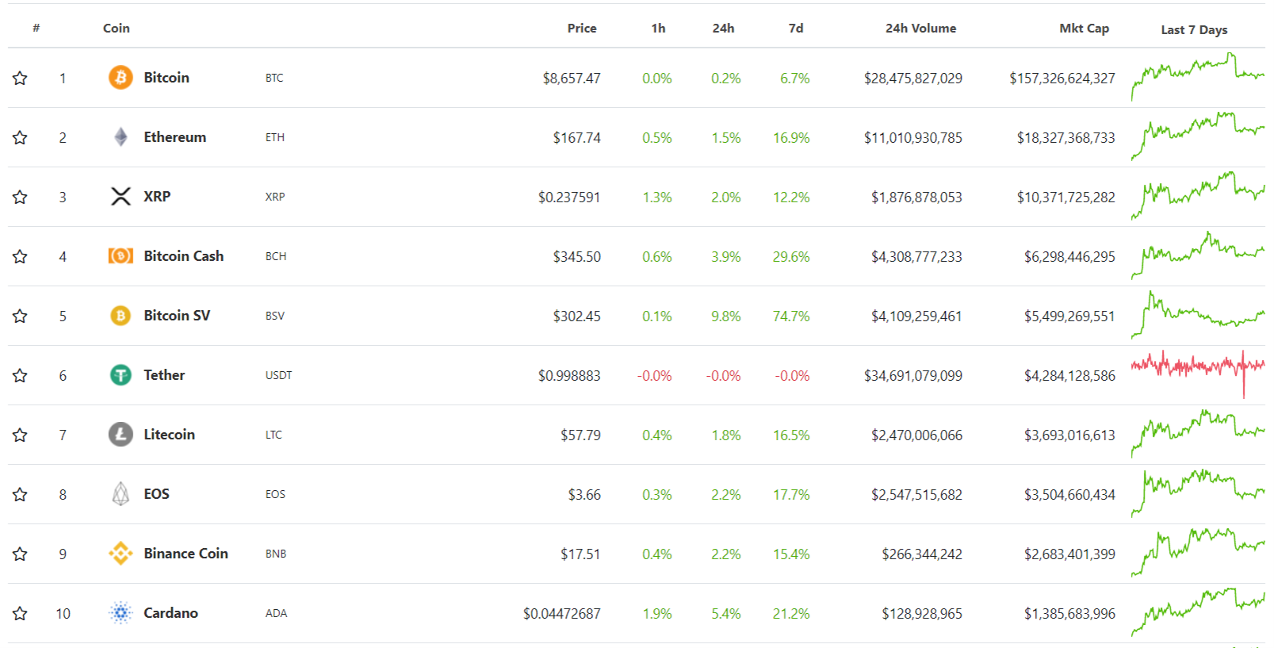
Task: Open the EOS coin name link
Action: (x=156, y=494)
